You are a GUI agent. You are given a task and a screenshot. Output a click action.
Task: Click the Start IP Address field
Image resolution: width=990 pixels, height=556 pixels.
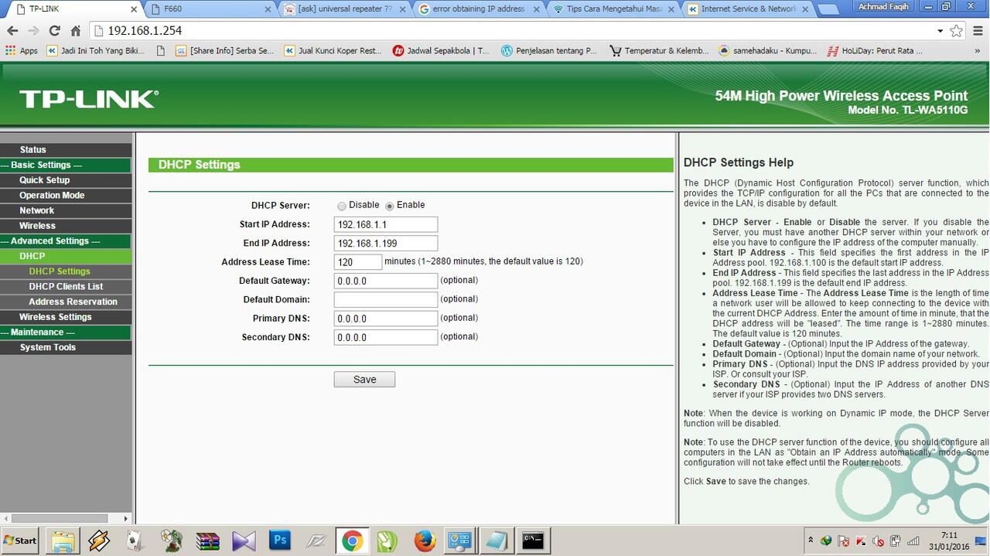pyautogui.click(x=386, y=224)
